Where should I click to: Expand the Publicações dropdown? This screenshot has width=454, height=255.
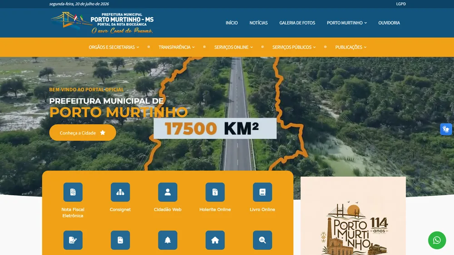[350, 47]
